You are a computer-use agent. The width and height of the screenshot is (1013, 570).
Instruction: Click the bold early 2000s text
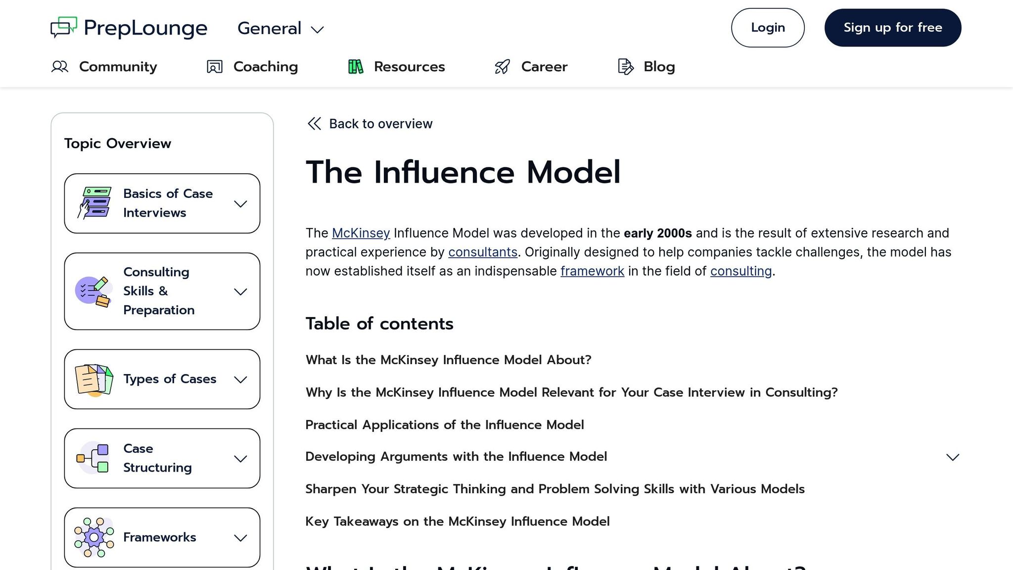pos(657,233)
